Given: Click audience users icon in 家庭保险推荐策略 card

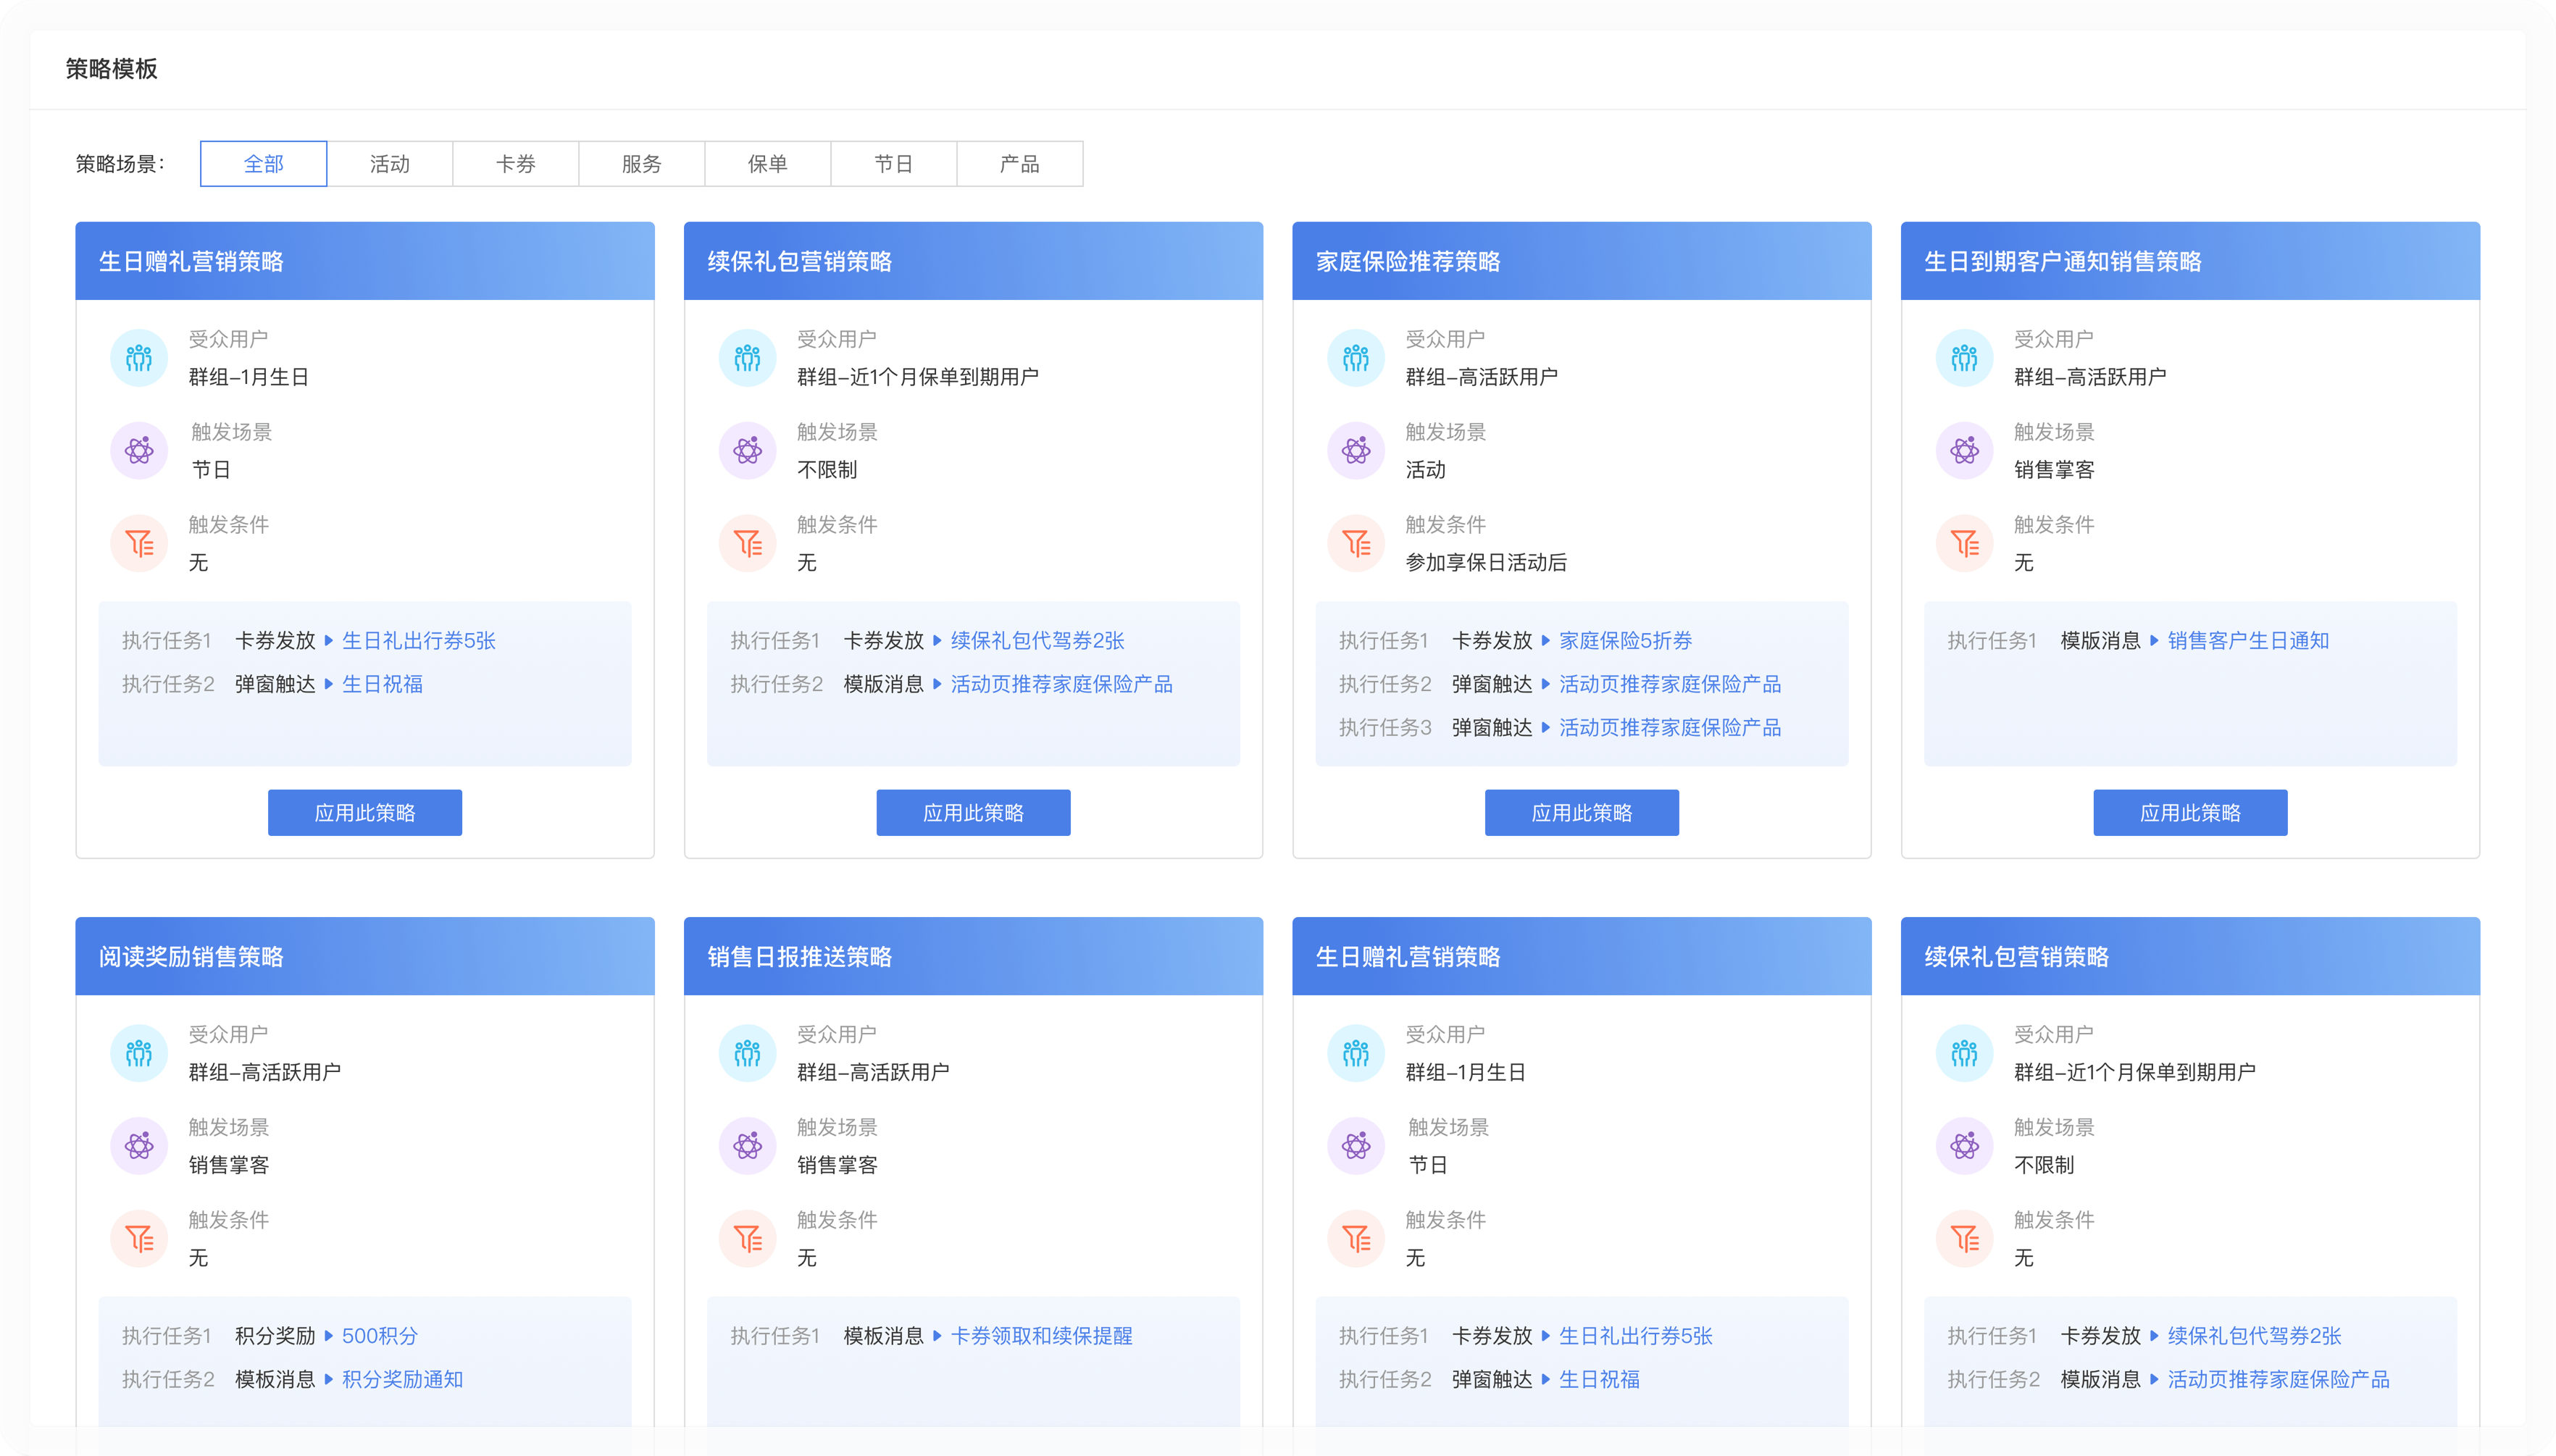Looking at the screenshot, I should click(x=1355, y=358).
